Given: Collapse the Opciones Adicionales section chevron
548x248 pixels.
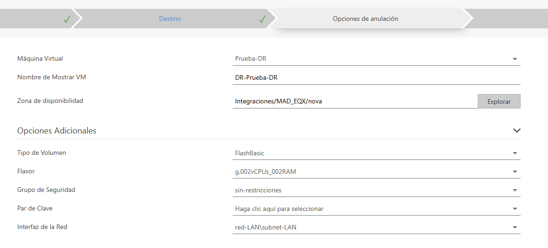Looking at the screenshot, I should [516, 131].
